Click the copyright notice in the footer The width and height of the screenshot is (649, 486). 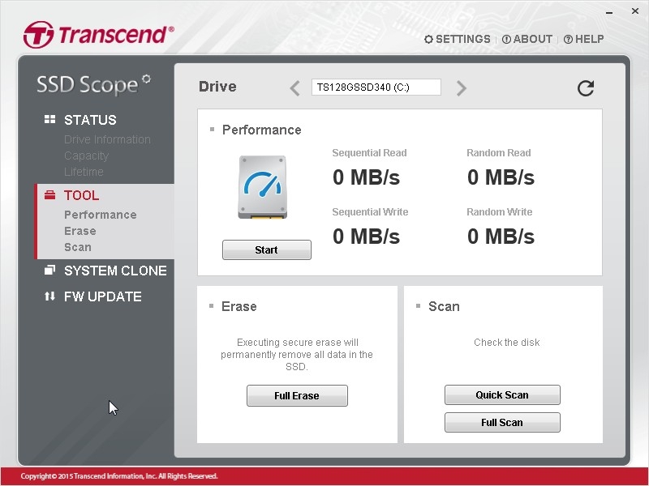(119, 476)
